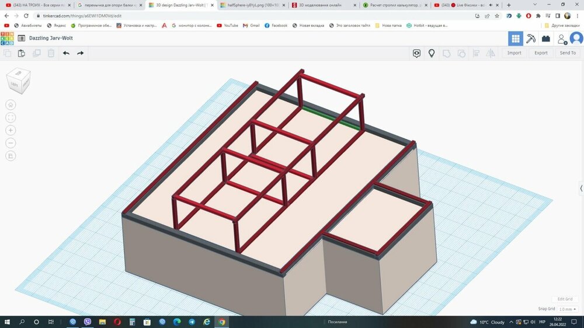Open the Blocks mode icon
The image size is (584, 328).
[545, 39]
